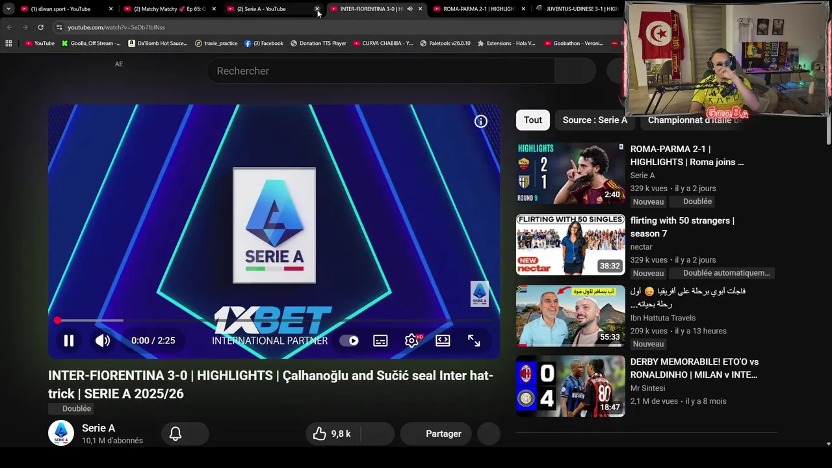
Task: Mute the INTER-FIORENTINA tab via its speaker icon
Action: (x=409, y=9)
